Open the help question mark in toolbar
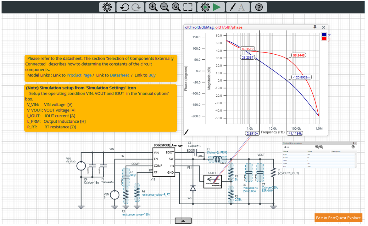The width and height of the screenshot is (368, 226). (259, 7)
